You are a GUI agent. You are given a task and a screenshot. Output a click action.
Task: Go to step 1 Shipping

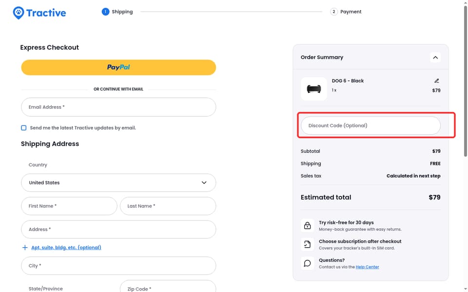[117, 12]
